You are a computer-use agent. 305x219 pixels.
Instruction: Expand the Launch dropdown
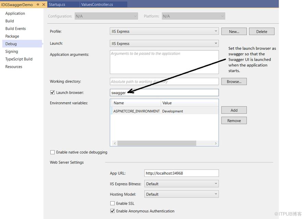click(x=164, y=43)
